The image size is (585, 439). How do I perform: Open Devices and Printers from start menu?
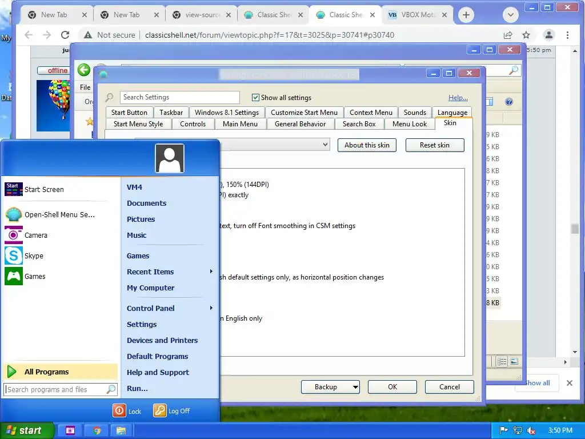[x=162, y=341]
